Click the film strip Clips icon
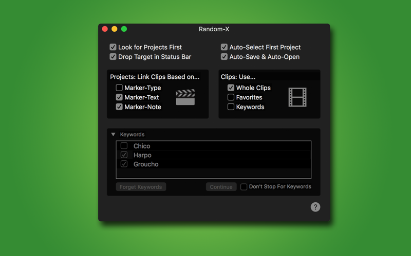Screen dimensions: 411x256 point(297,97)
